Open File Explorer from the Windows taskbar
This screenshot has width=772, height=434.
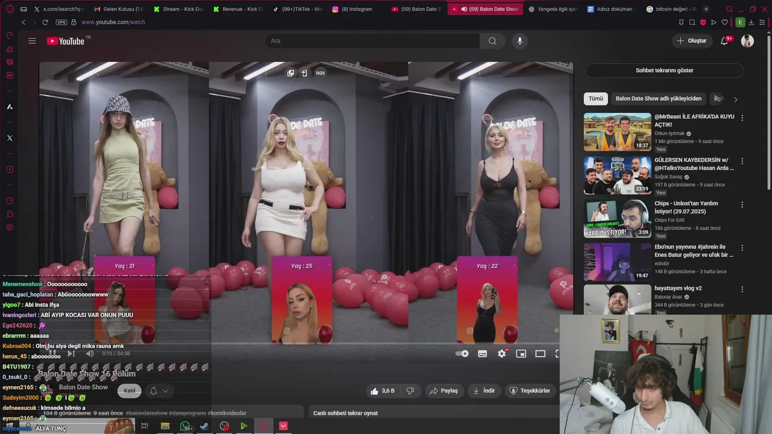click(x=165, y=426)
